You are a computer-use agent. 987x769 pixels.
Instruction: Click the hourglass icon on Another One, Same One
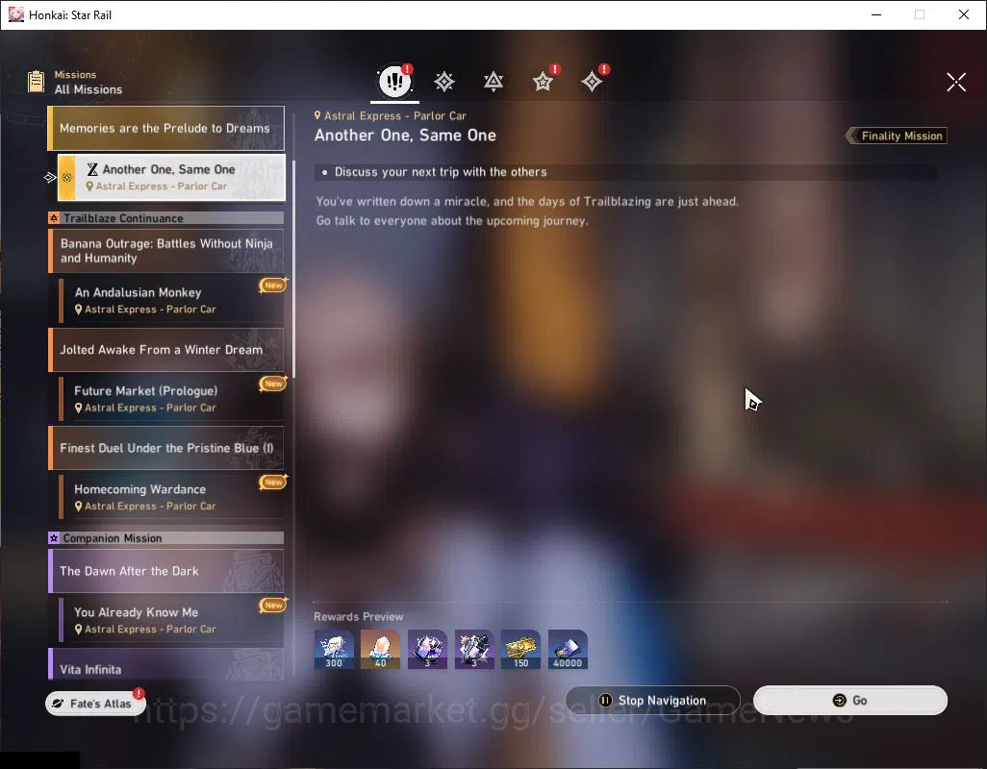coord(92,169)
